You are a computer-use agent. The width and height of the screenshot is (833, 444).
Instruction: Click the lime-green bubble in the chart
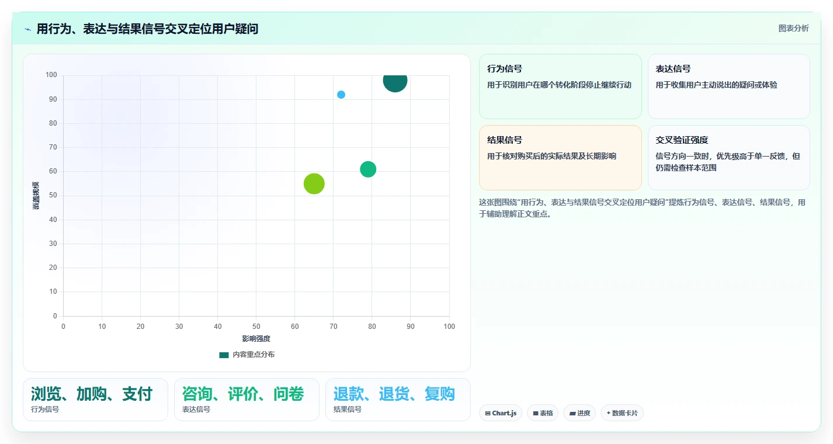coord(314,184)
